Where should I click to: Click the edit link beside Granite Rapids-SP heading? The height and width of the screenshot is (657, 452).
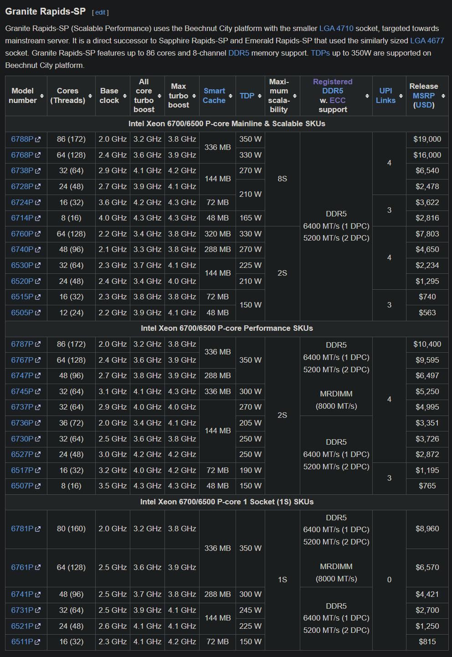[x=100, y=12]
